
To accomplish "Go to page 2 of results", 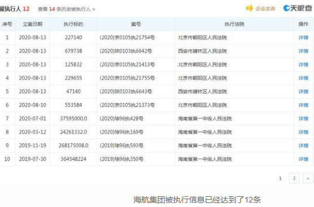I will (x=294, y=178).
